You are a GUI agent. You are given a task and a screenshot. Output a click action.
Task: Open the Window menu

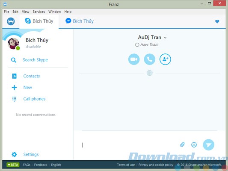click(54, 12)
